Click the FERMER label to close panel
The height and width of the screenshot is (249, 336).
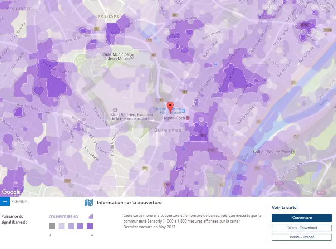coord(19,202)
